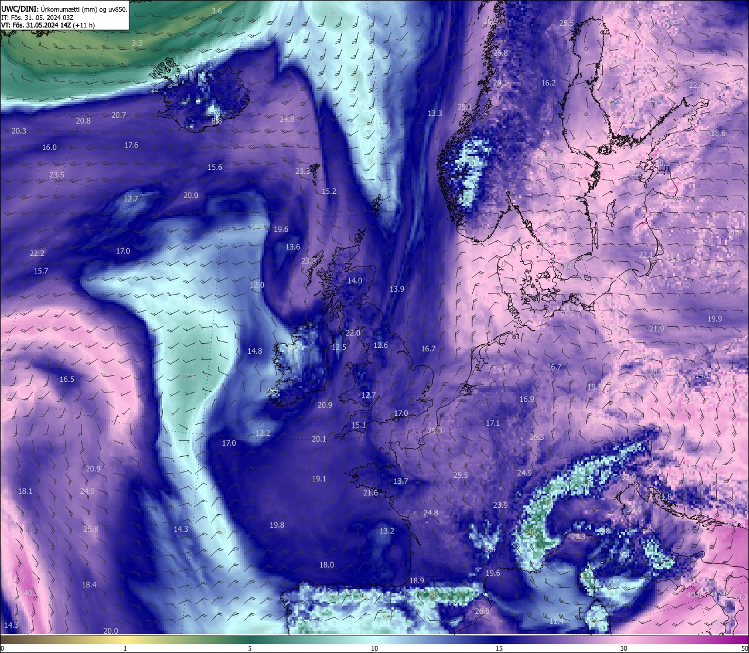Click the 13.3 value west of Norway
This screenshot has height=653, width=749.
[435, 113]
